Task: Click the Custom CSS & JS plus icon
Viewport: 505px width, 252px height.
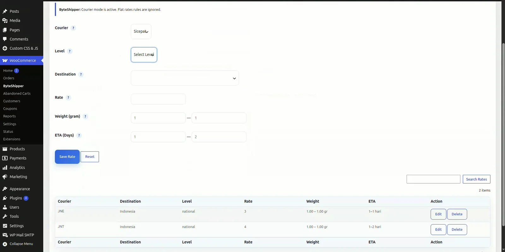Action: coord(5,48)
